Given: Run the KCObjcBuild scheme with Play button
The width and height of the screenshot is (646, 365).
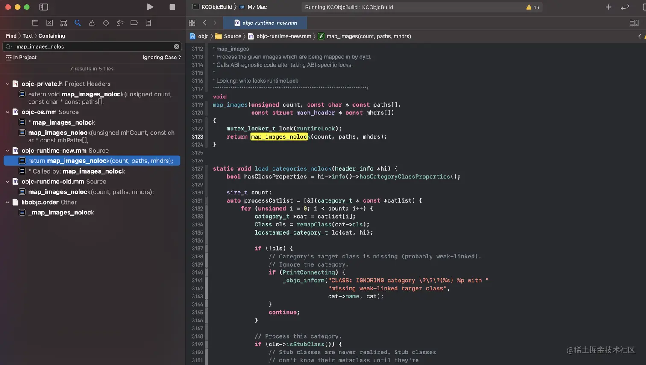Looking at the screenshot, I should (x=150, y=7).
